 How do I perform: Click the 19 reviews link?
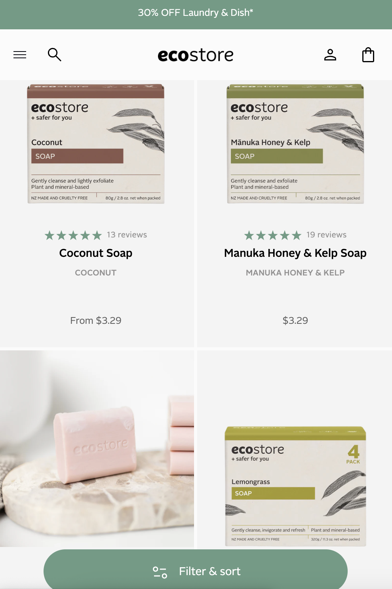pos(326,235)
